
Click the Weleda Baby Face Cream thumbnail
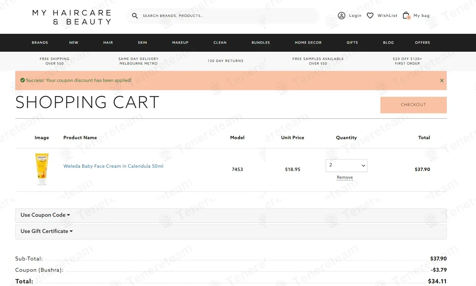point(42,169)
